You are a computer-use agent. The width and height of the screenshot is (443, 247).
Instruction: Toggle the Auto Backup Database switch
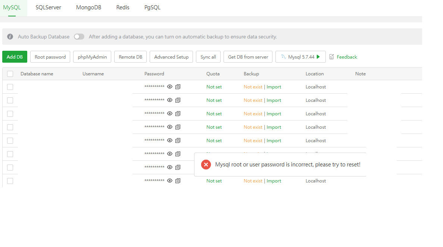point(79,37)
